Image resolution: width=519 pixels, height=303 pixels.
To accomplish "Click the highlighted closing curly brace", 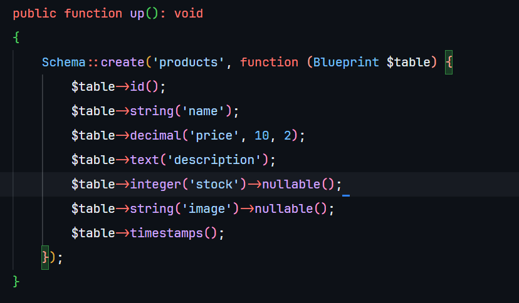I will (45, 257).
